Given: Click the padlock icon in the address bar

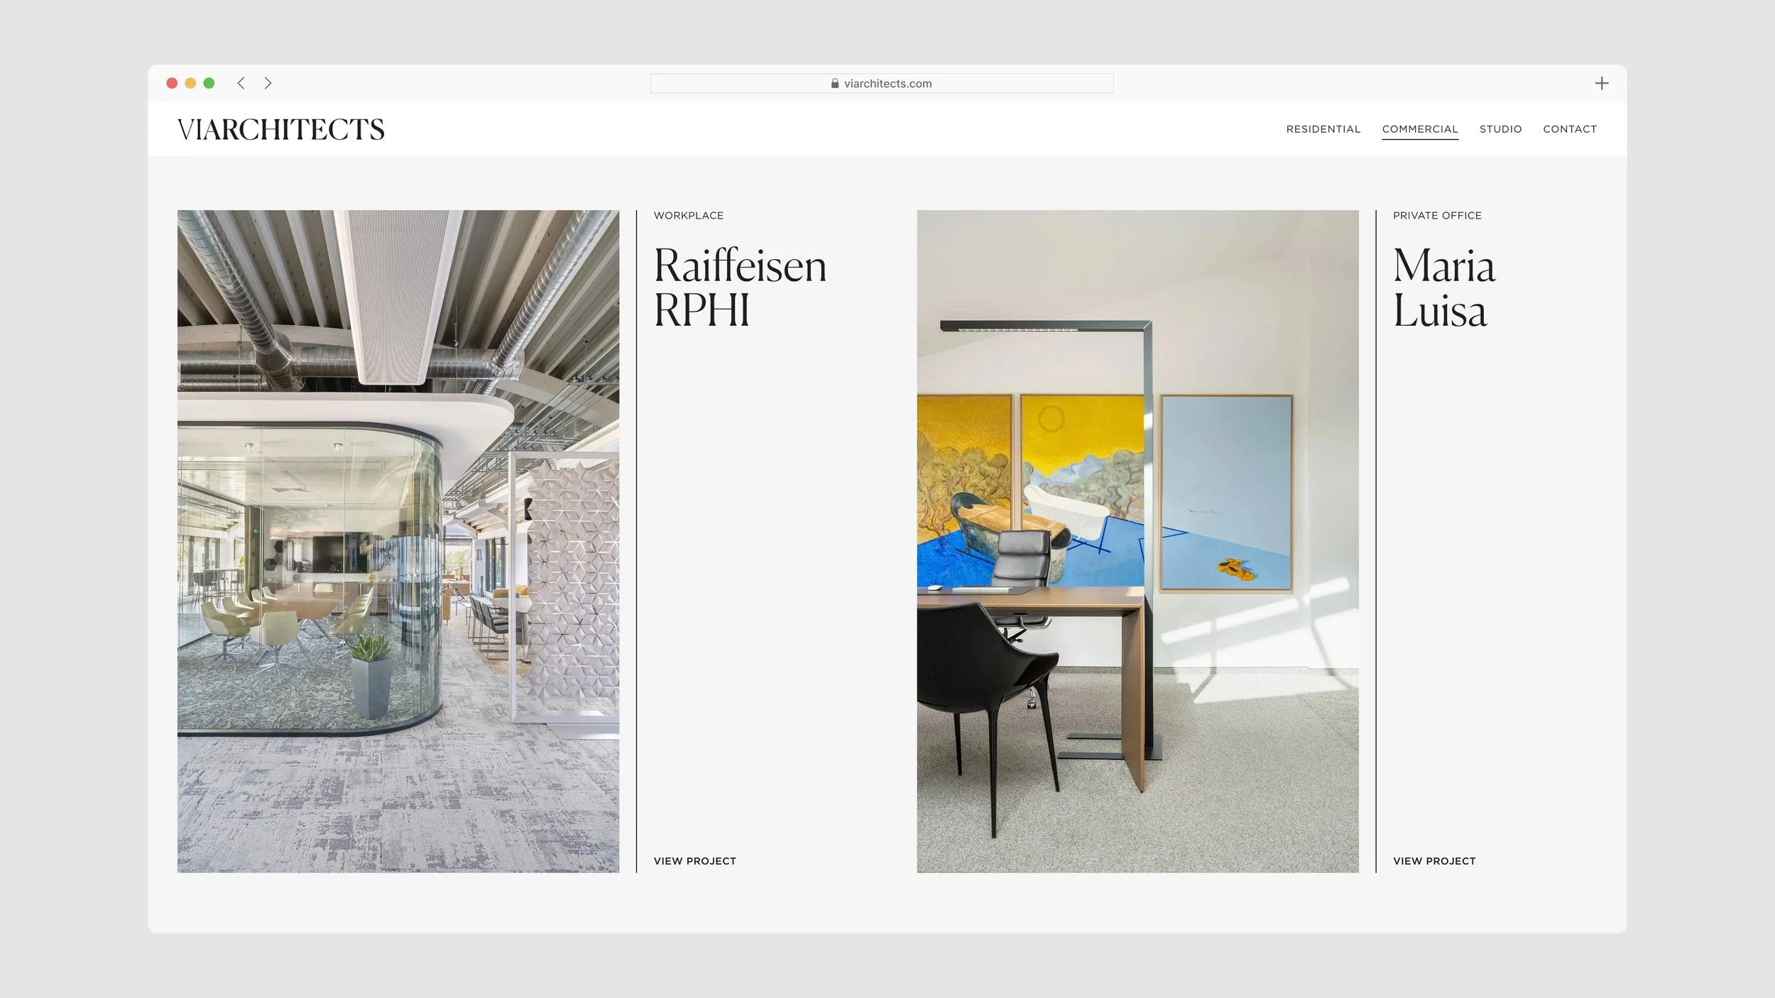Looking at the screenshot, I should point(834,83).
